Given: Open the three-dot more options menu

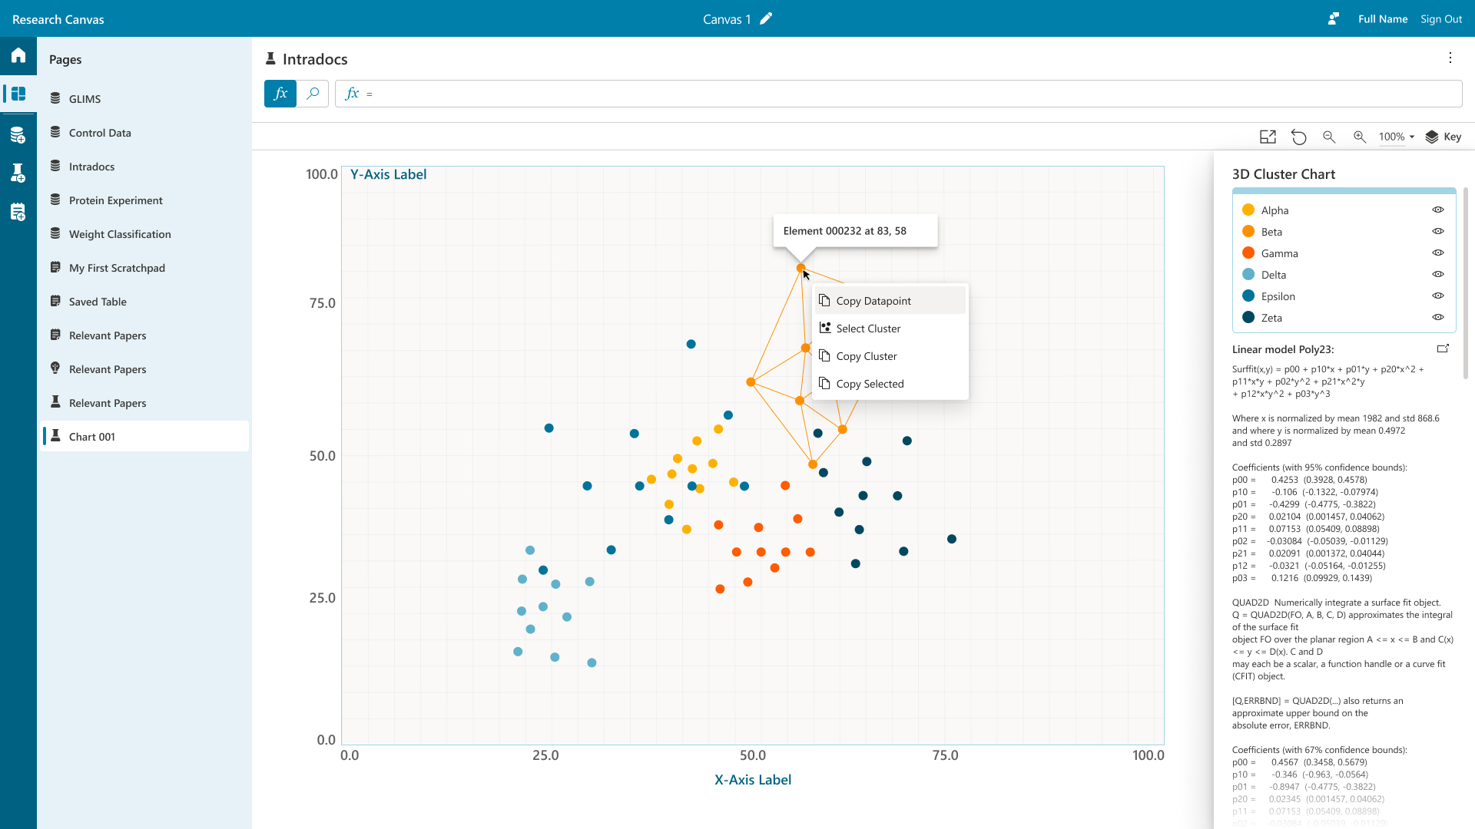Looking at the screenshot, I should (x=1450, y=58).
